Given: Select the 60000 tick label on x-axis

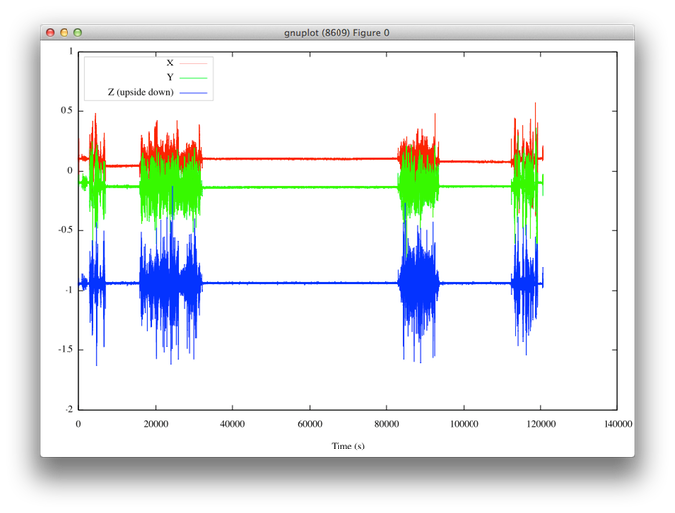Looking at the screenshot, I should (x=309, y=423).
